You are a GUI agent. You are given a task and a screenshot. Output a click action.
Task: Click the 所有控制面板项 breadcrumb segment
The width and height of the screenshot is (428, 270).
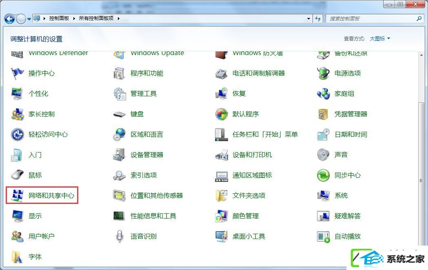pyautogui.click(x=96, y=18)
